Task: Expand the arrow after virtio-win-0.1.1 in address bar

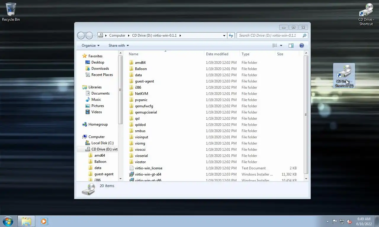Action: point(180,35)
